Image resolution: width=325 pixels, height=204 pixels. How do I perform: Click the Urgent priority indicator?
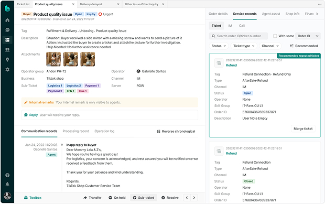[106, 14]
